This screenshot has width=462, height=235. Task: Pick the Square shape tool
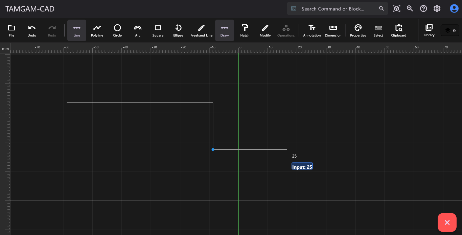158,30
